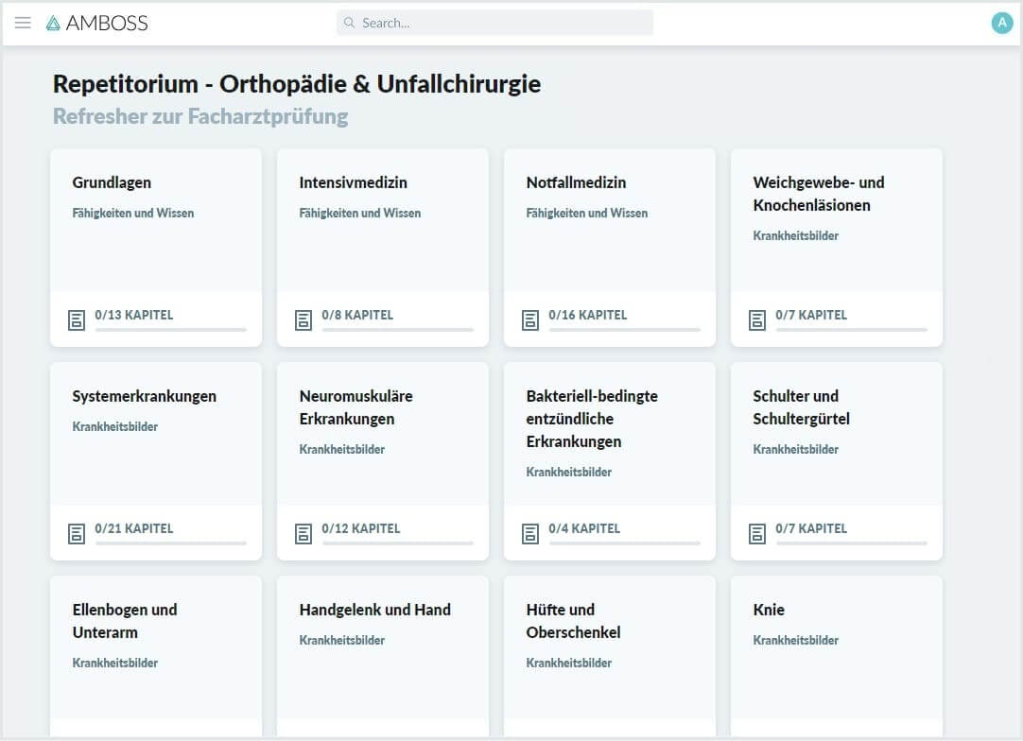Click Fähigkeiten und Wissen under Notfallmedizin
This screenshot has width=1023, height=741.
(x=587, y=214)
